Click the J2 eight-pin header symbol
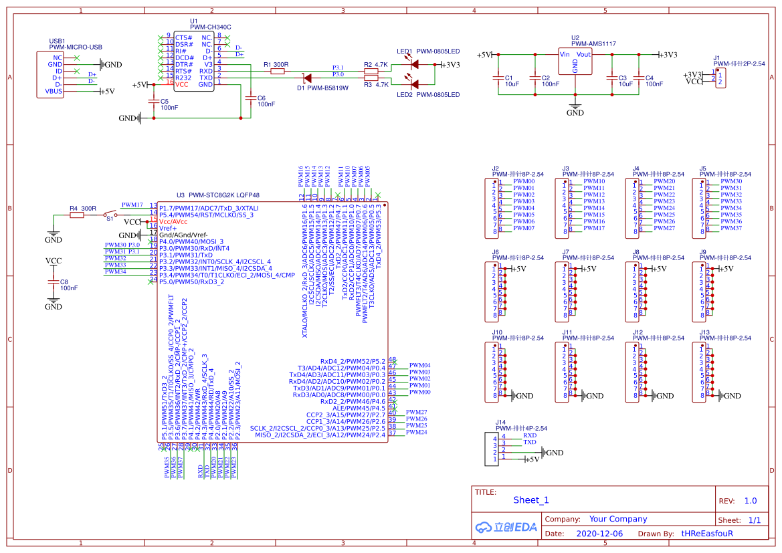The width and height of the screenshot is (782, 553). [x=492, y=209]
